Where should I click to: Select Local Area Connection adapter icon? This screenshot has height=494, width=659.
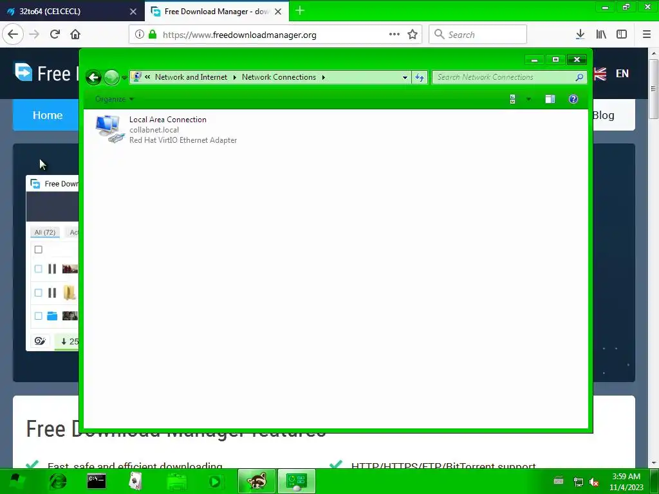[x=109, y=129]
